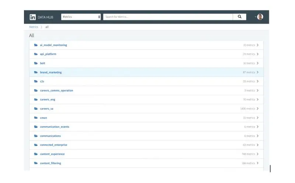Click the metrics count in brand_marketing row
This screenshot has width=295, height=183.
[249, 72]
